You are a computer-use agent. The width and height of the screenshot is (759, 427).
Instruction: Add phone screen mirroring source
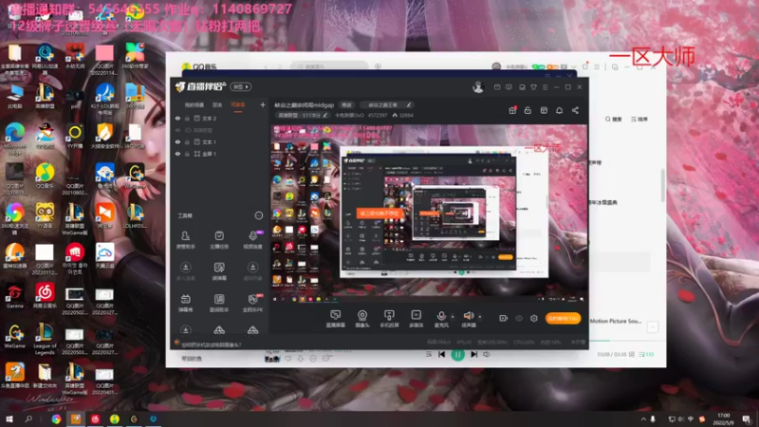(x=389, y=319)
